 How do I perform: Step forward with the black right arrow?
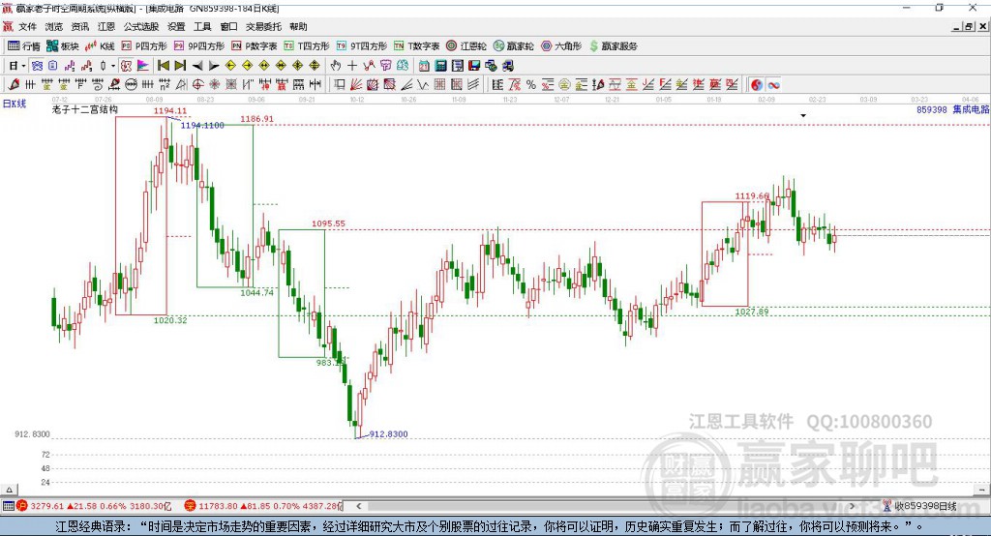tap(214, 66)
